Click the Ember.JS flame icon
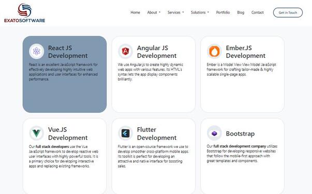 point(214,51)
